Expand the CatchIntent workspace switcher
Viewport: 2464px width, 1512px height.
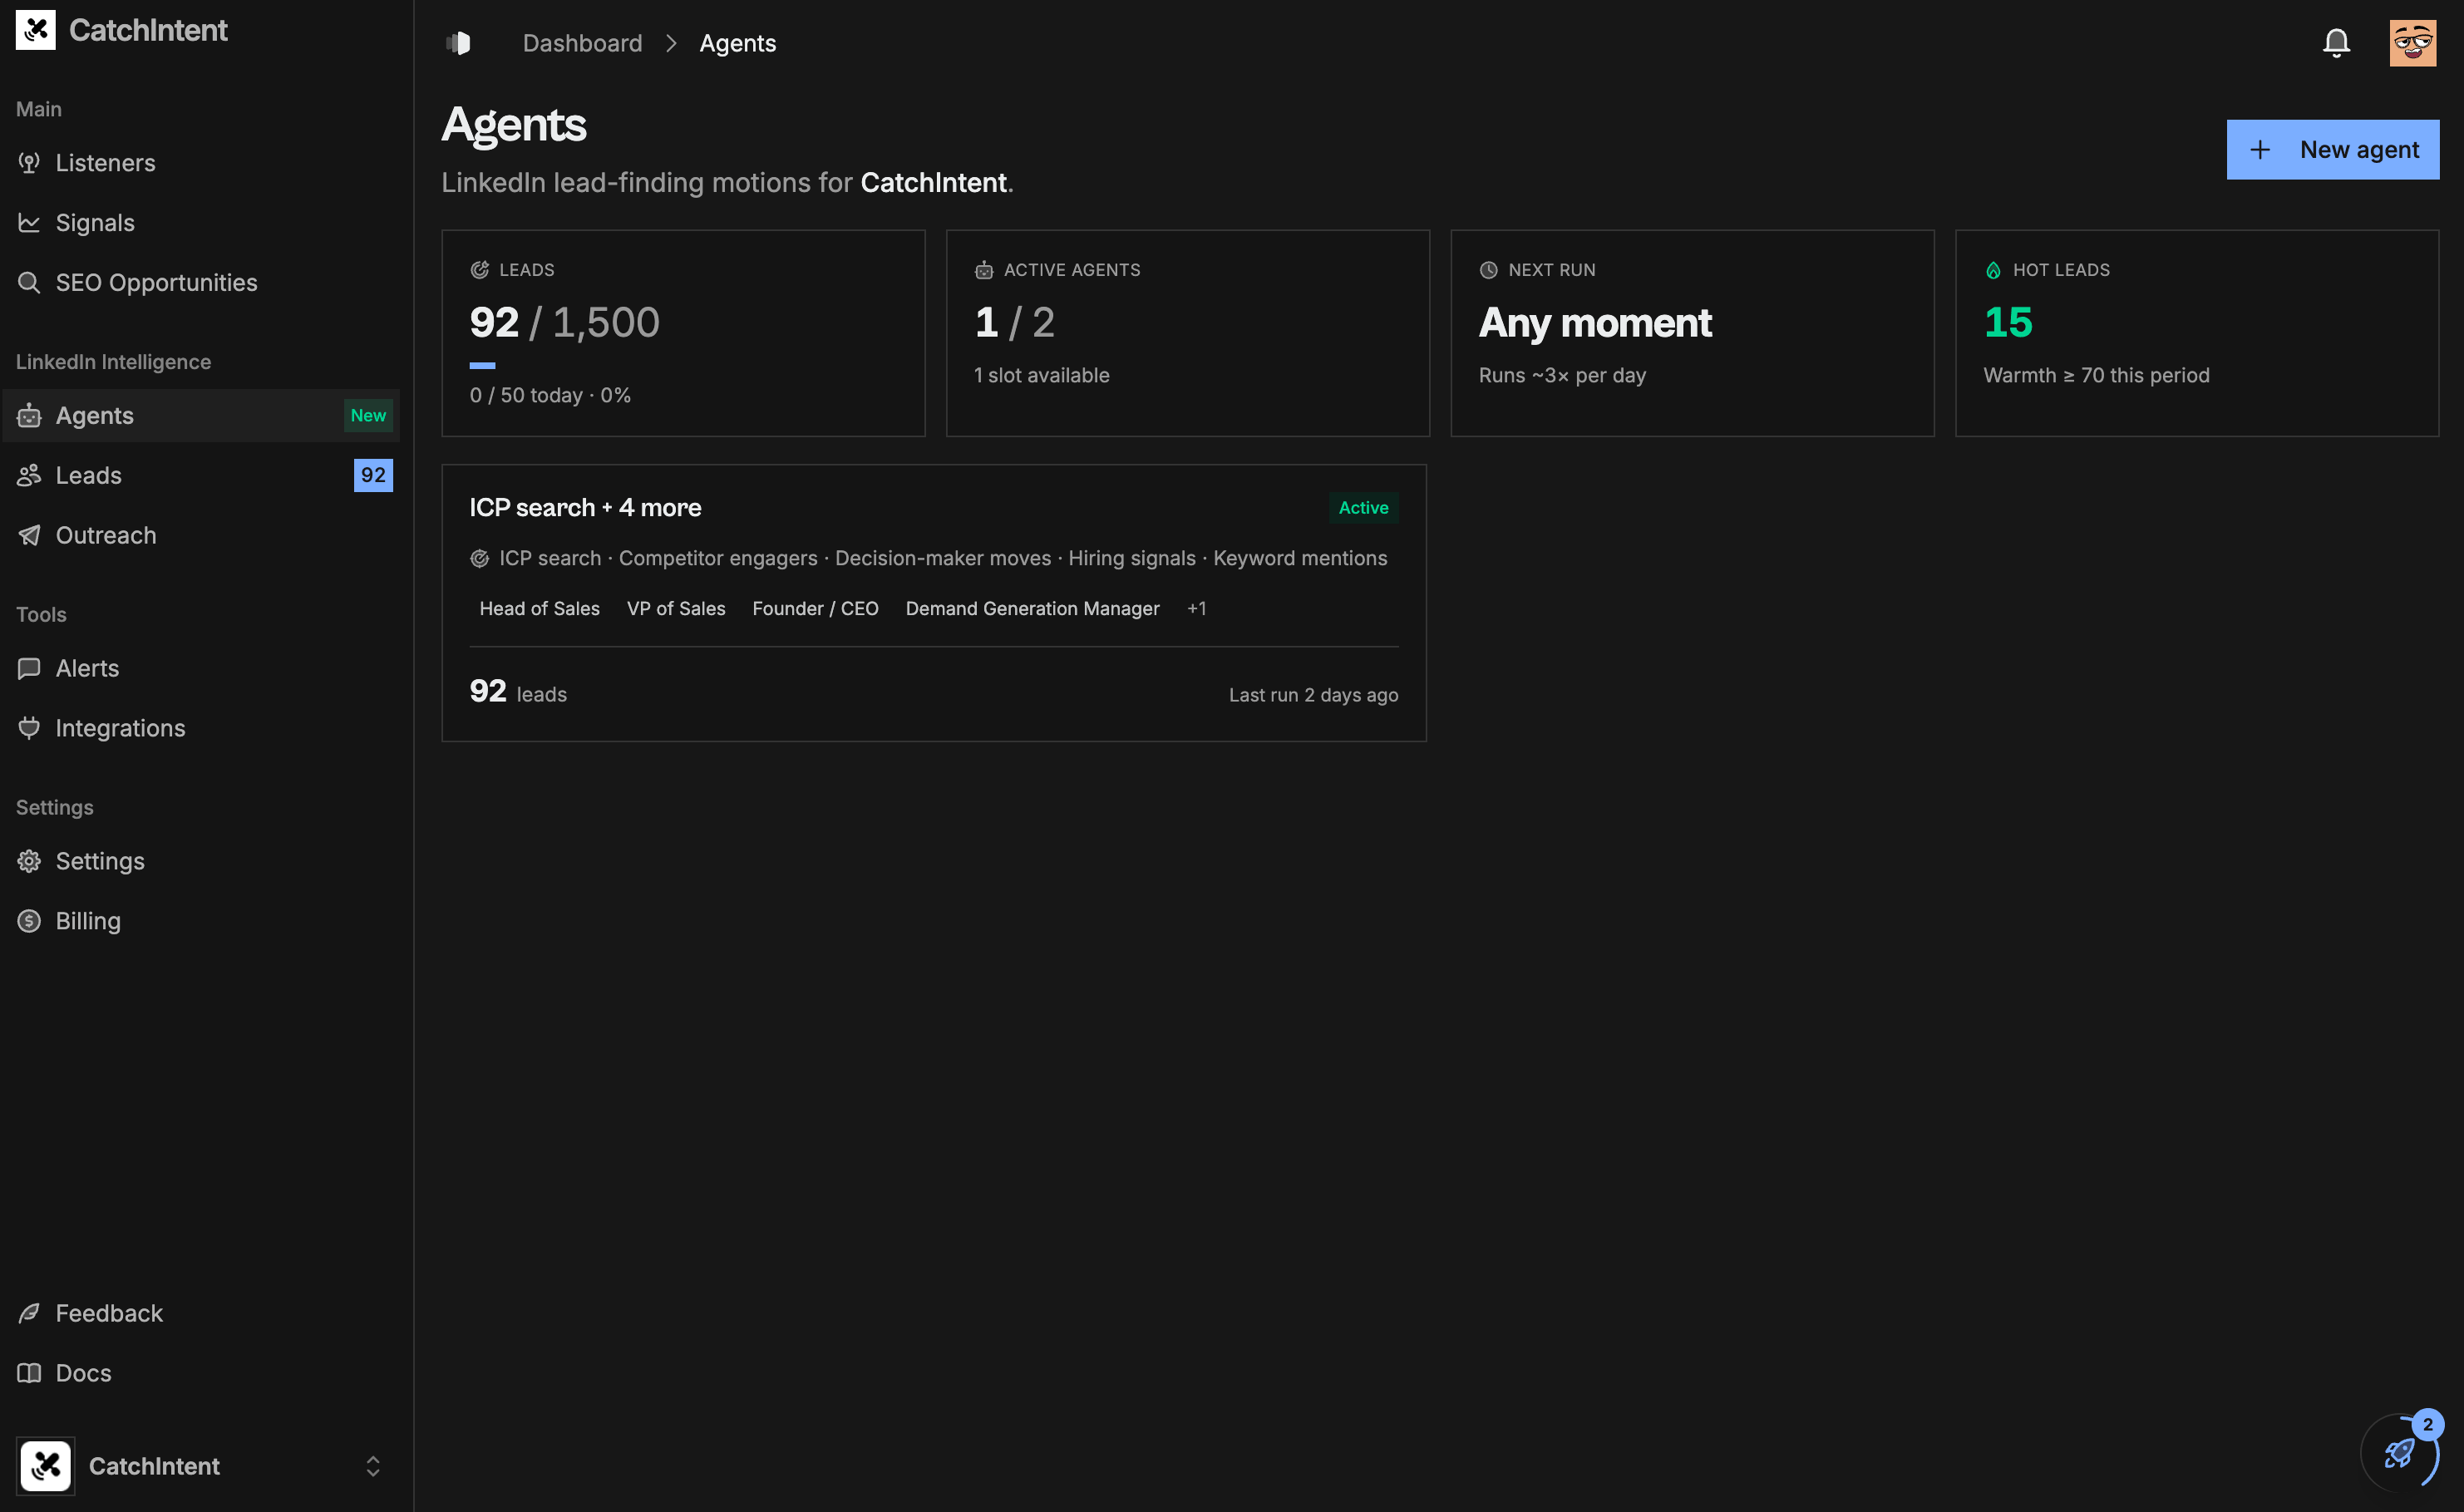click(372, 1466)
